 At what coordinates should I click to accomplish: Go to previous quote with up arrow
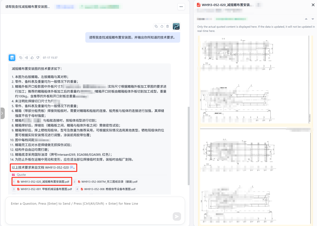[306, 19]
